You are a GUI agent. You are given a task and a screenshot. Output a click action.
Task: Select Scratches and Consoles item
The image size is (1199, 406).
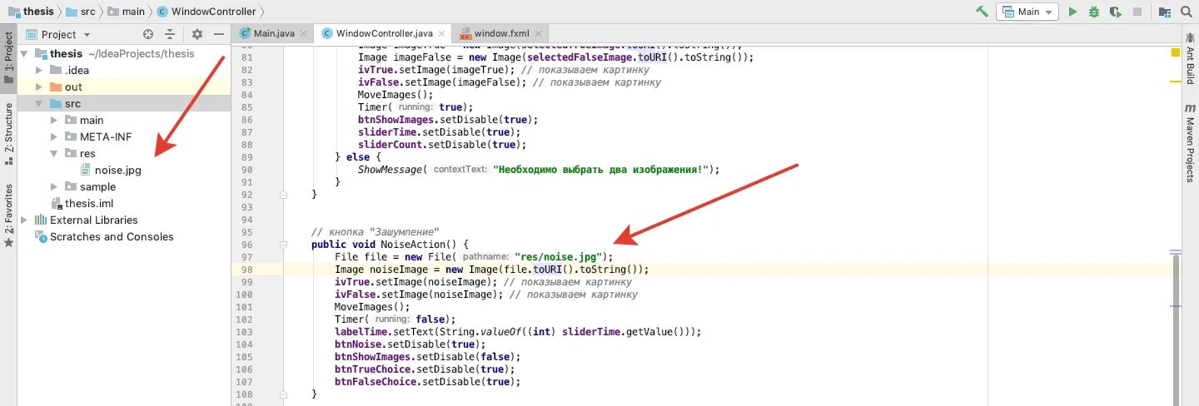click(x=112, y=236)
